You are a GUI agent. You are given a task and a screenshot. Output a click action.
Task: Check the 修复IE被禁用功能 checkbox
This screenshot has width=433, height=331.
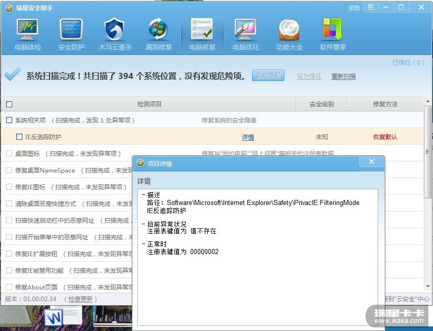pyautogui.click(x=9, y=270)
